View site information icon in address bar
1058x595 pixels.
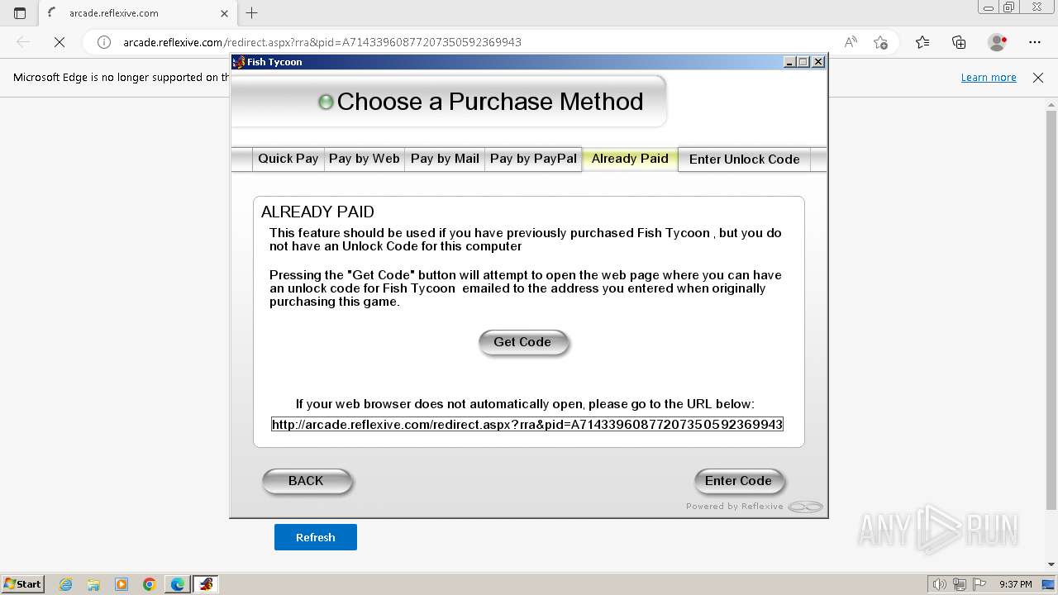pos(104,42)
